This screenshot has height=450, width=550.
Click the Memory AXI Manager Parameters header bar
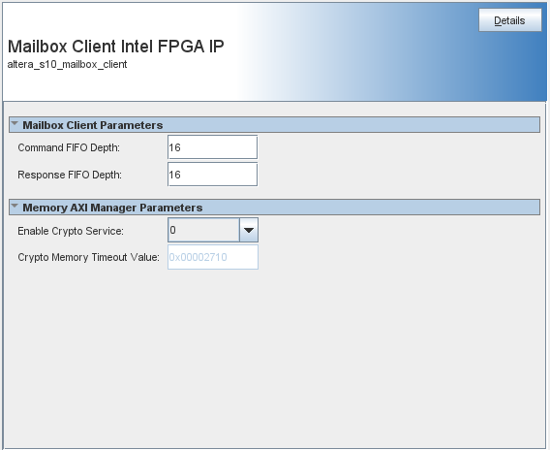pos(274,208)
